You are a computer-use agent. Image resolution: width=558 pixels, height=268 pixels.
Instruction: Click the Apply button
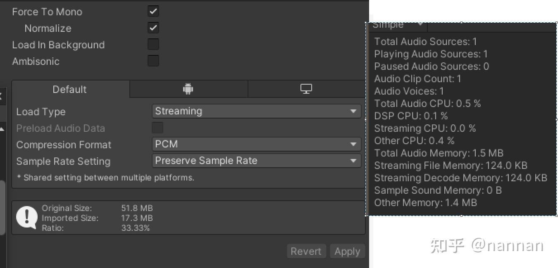tap(347, 251)
